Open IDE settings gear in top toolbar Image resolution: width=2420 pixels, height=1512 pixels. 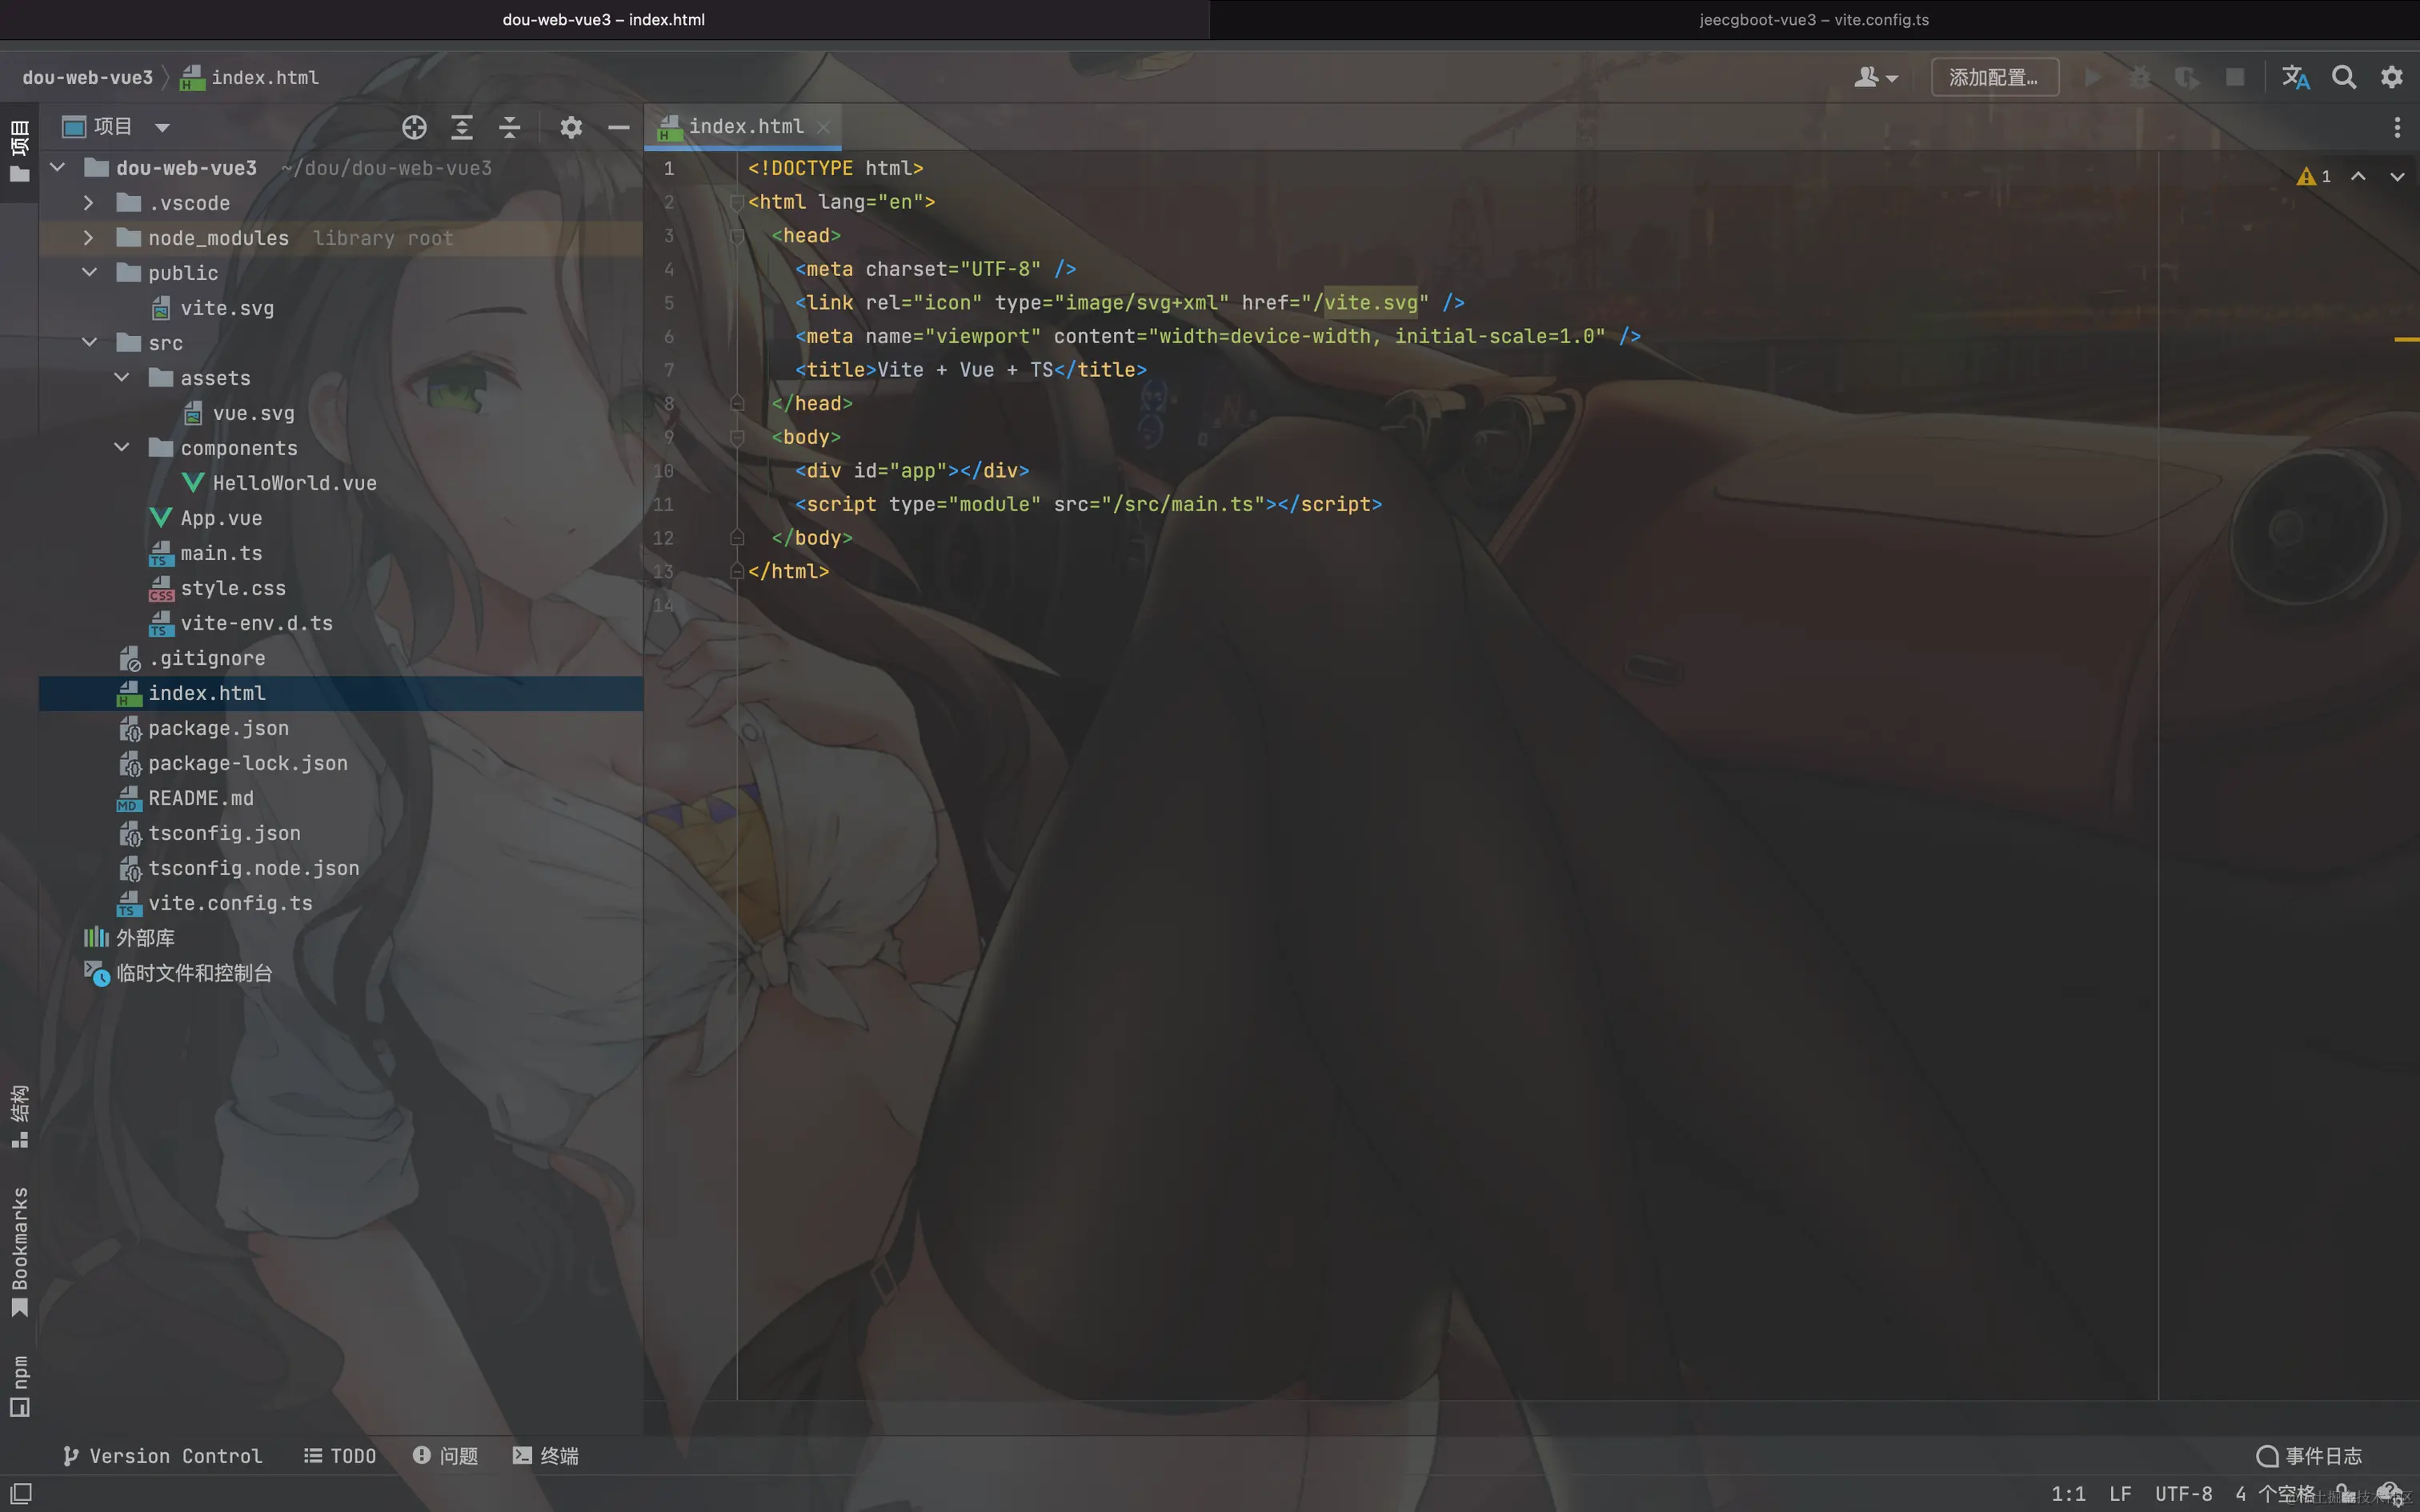[2391, 77]
